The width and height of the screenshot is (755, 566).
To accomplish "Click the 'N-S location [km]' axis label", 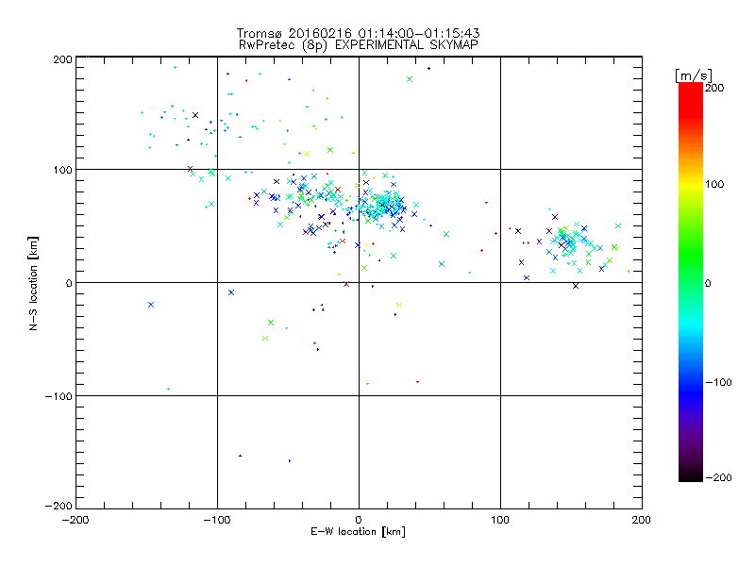I will [33, 284].
